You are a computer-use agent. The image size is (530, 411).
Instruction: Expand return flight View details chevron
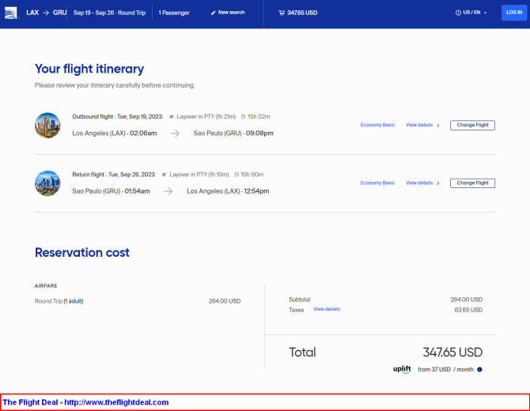(438, 183)
